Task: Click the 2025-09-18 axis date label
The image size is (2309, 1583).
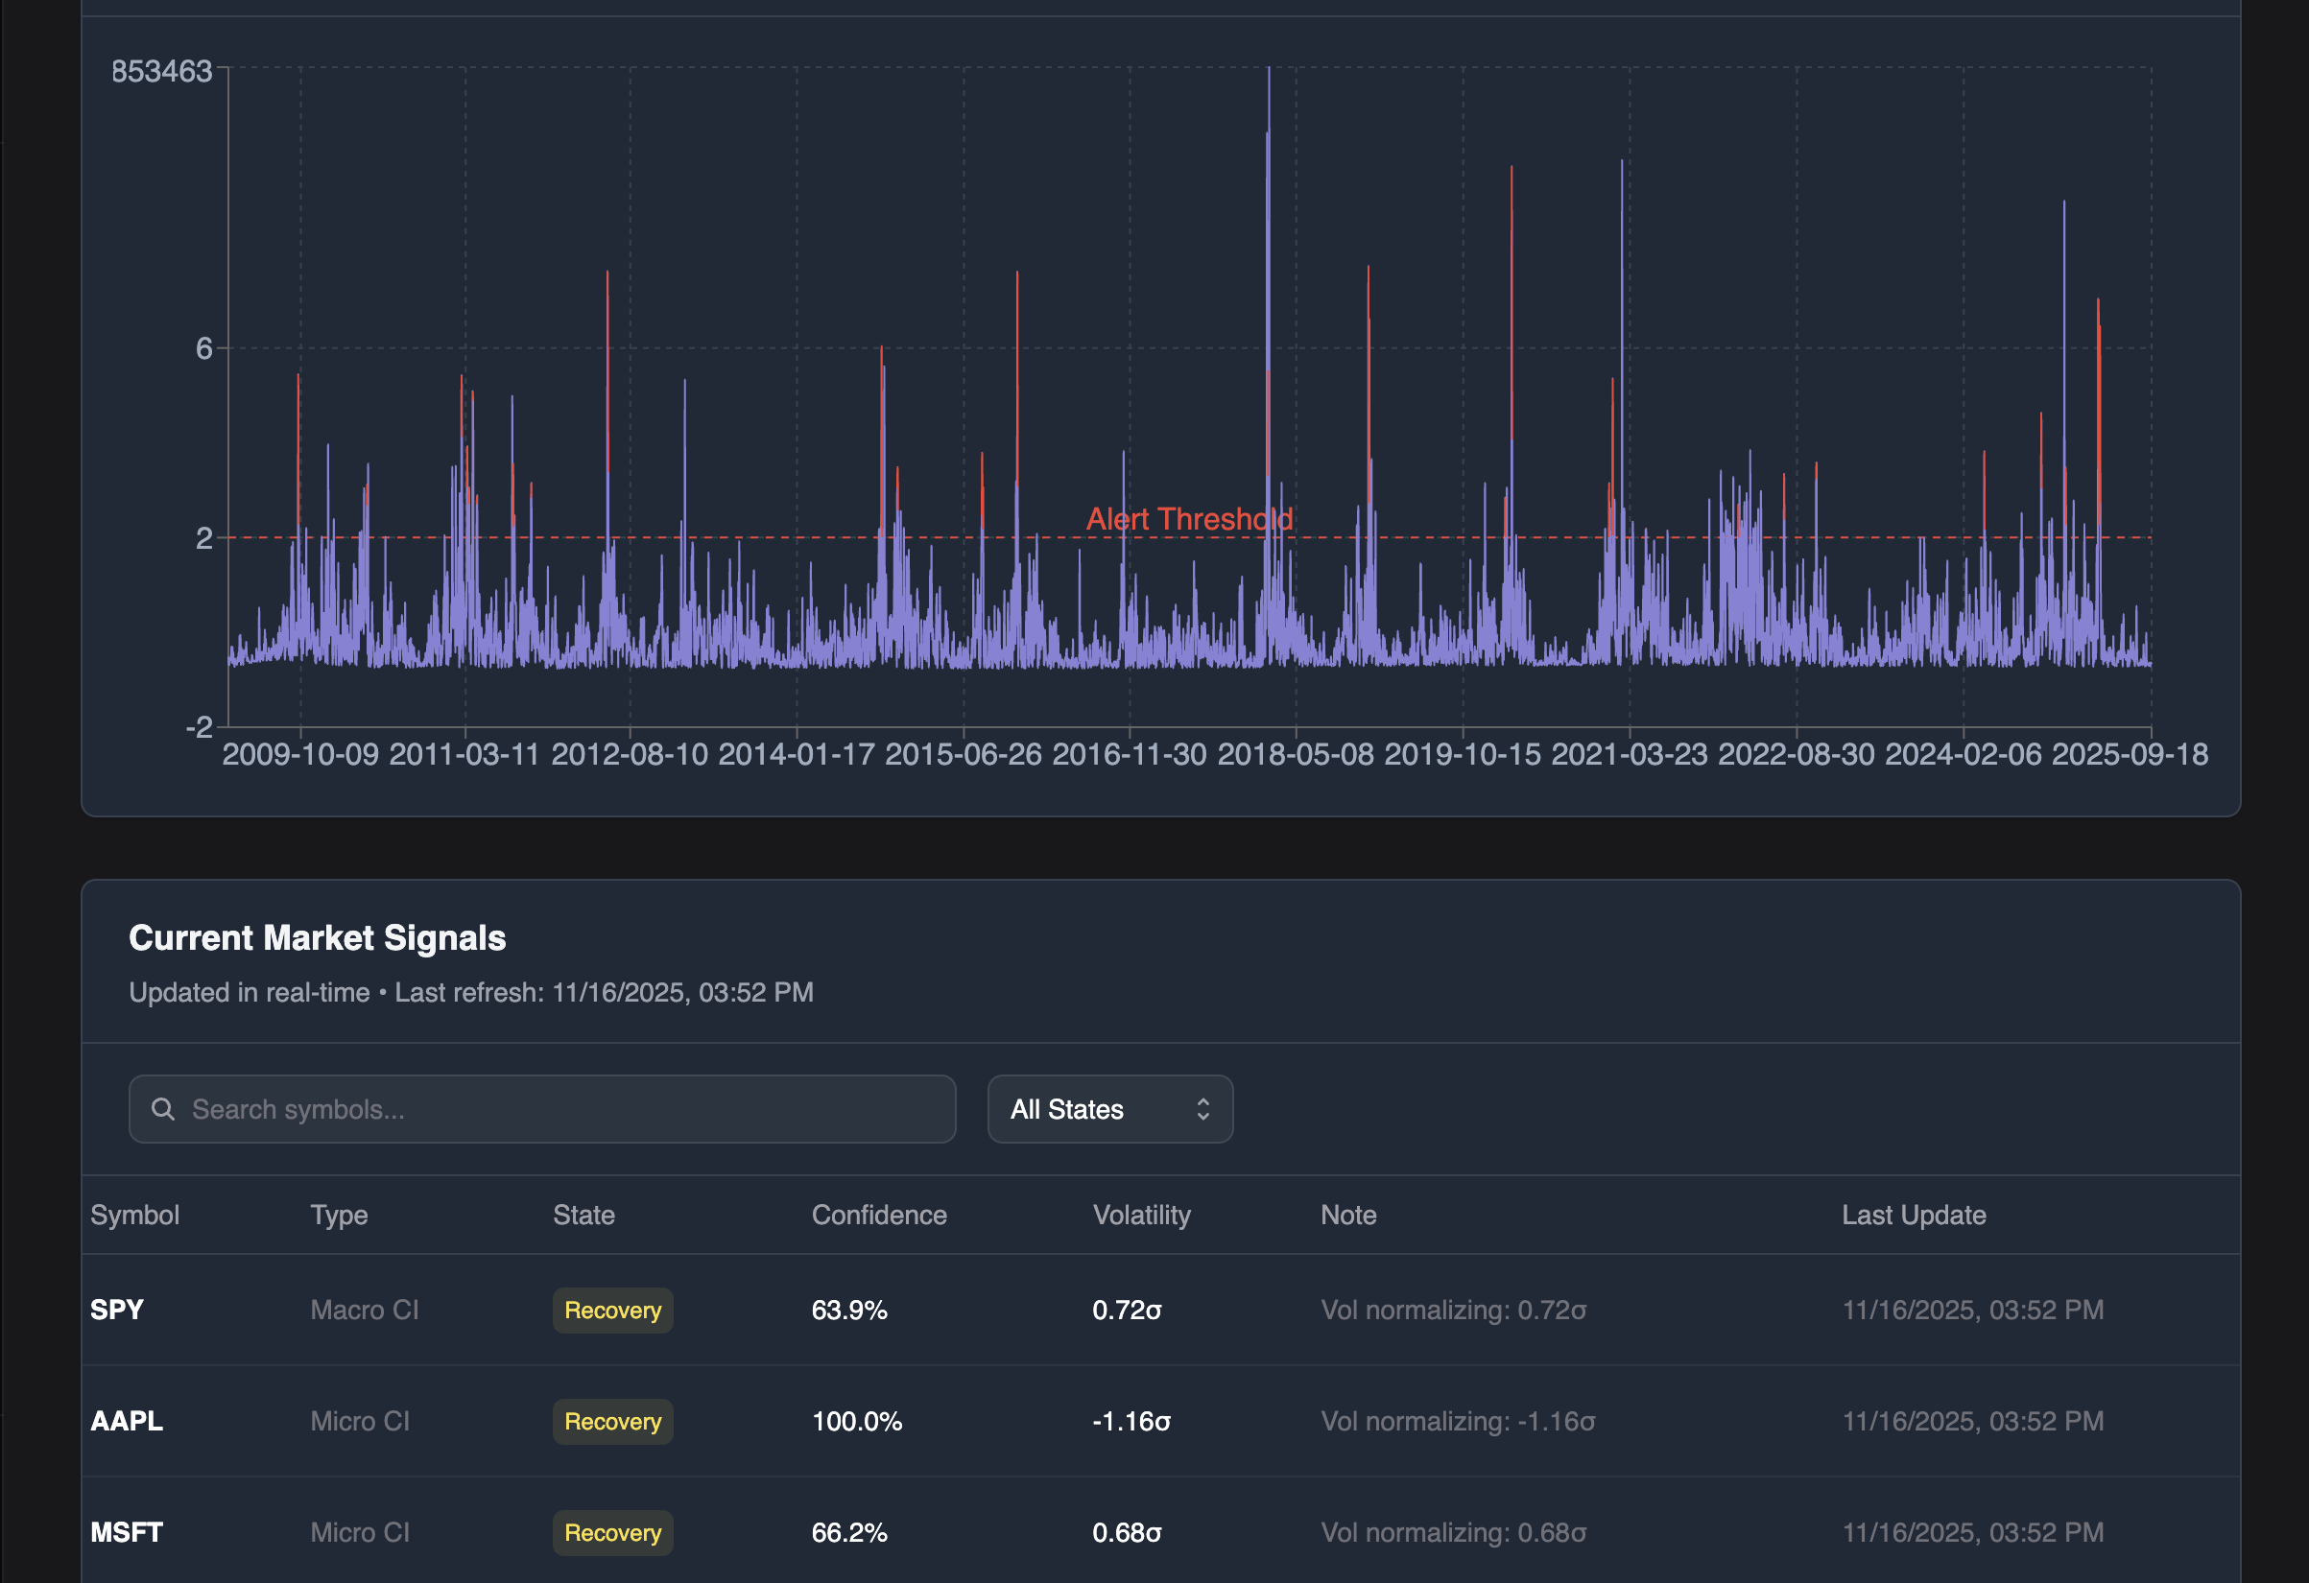Action: [x=2132, y=754]
